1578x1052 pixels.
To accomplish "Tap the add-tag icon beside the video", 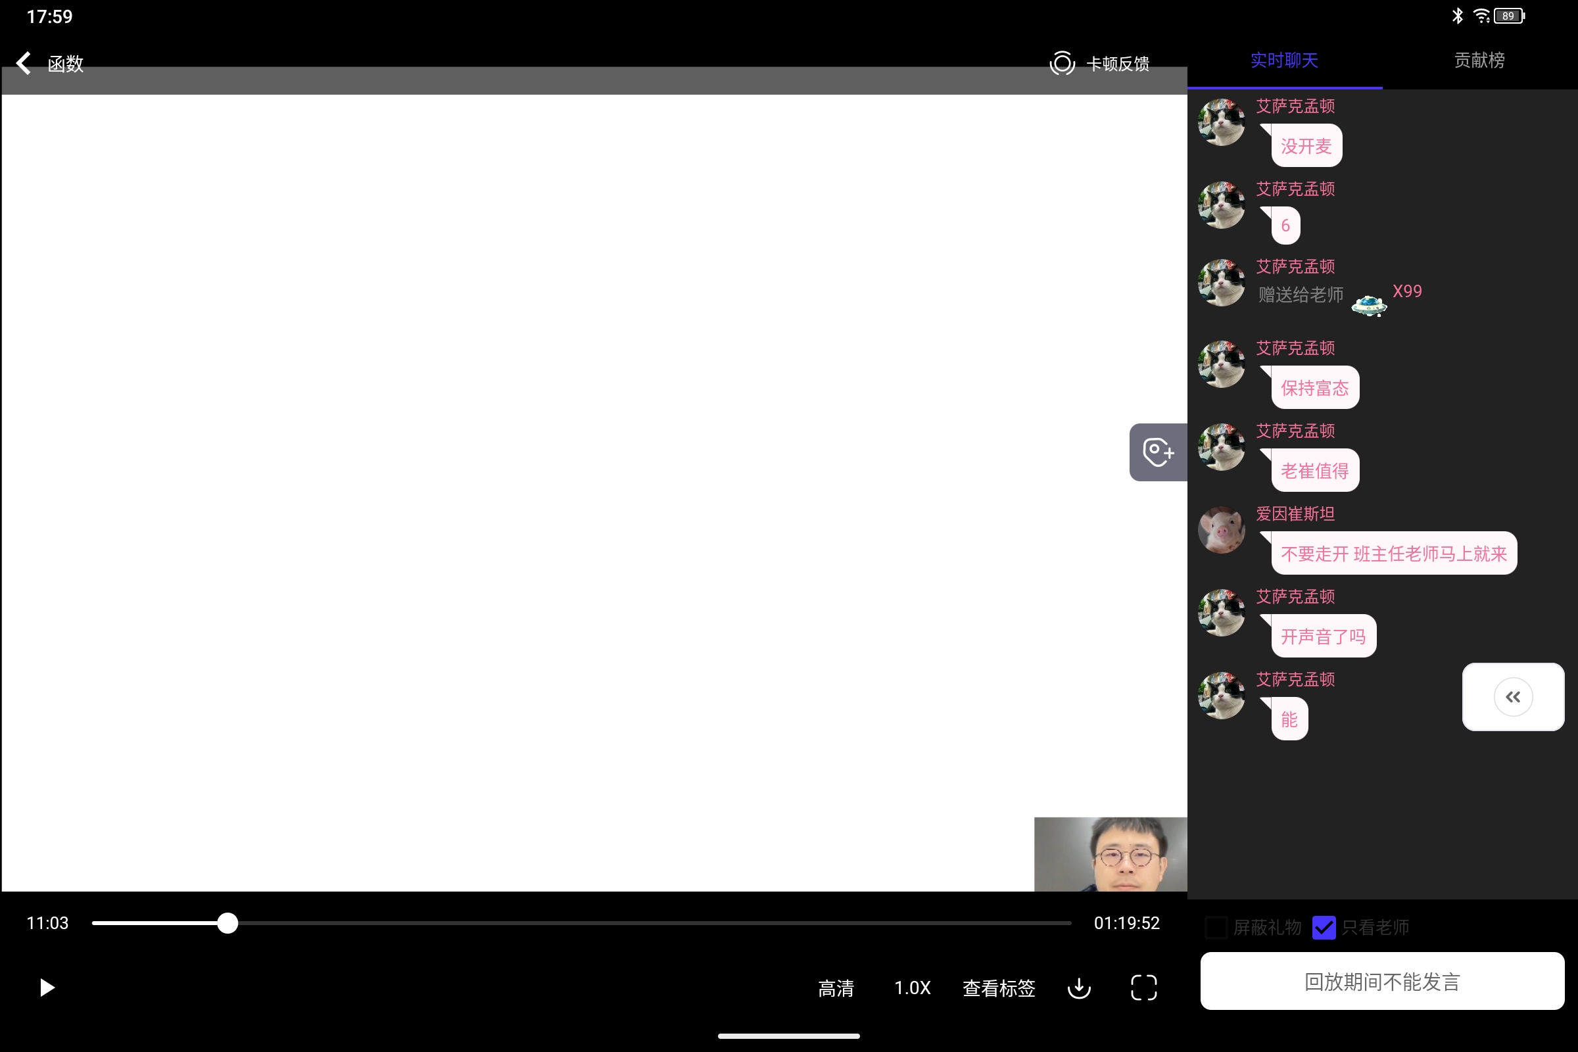I will [x=1158, y=452].
